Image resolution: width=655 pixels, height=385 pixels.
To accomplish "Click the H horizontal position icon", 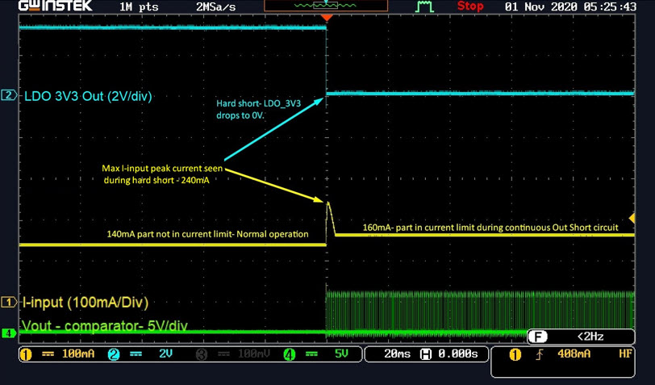I will tap(426, 354).
